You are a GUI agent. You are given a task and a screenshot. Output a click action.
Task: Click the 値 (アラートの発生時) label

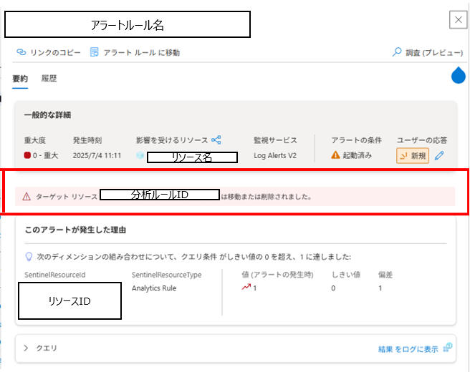click(x=277, y=275)
